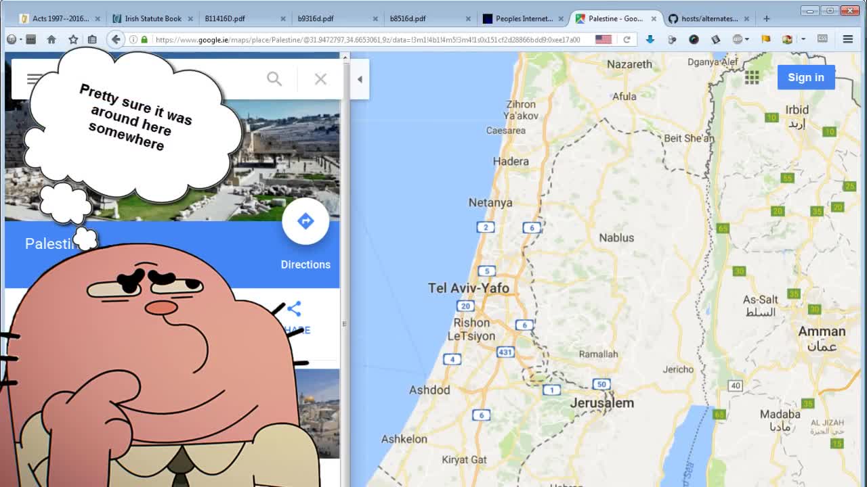Share this place via share icon
This screenshot has width=867, height=487.
point(294,310)
